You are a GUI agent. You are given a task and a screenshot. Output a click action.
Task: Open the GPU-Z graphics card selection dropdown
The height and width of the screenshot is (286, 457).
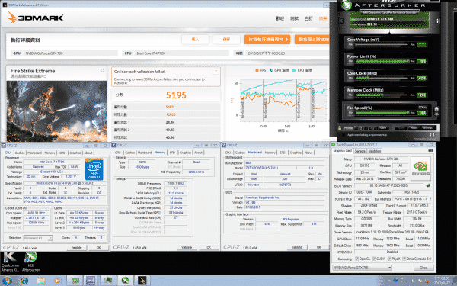coord(363,268)
